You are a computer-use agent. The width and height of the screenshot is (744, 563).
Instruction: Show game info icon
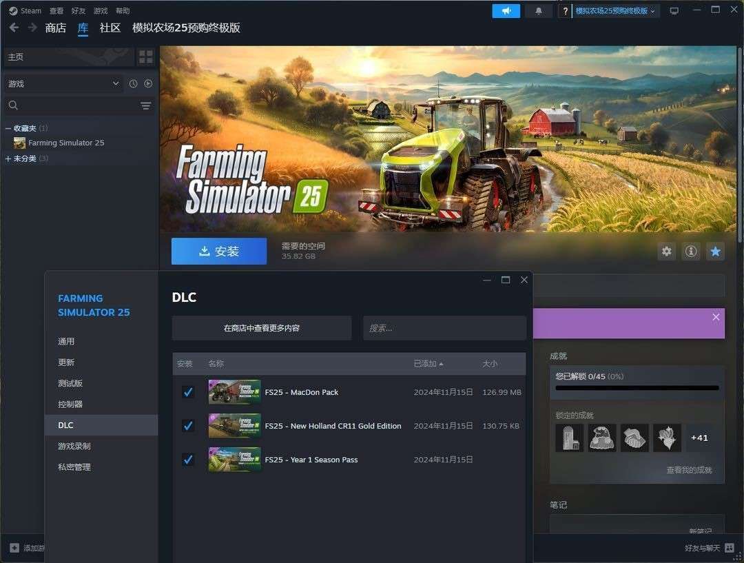(x=691, y=251)
